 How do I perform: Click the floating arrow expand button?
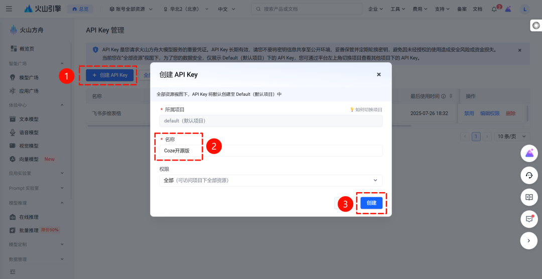pyautogui.click(x=529, y=241)
